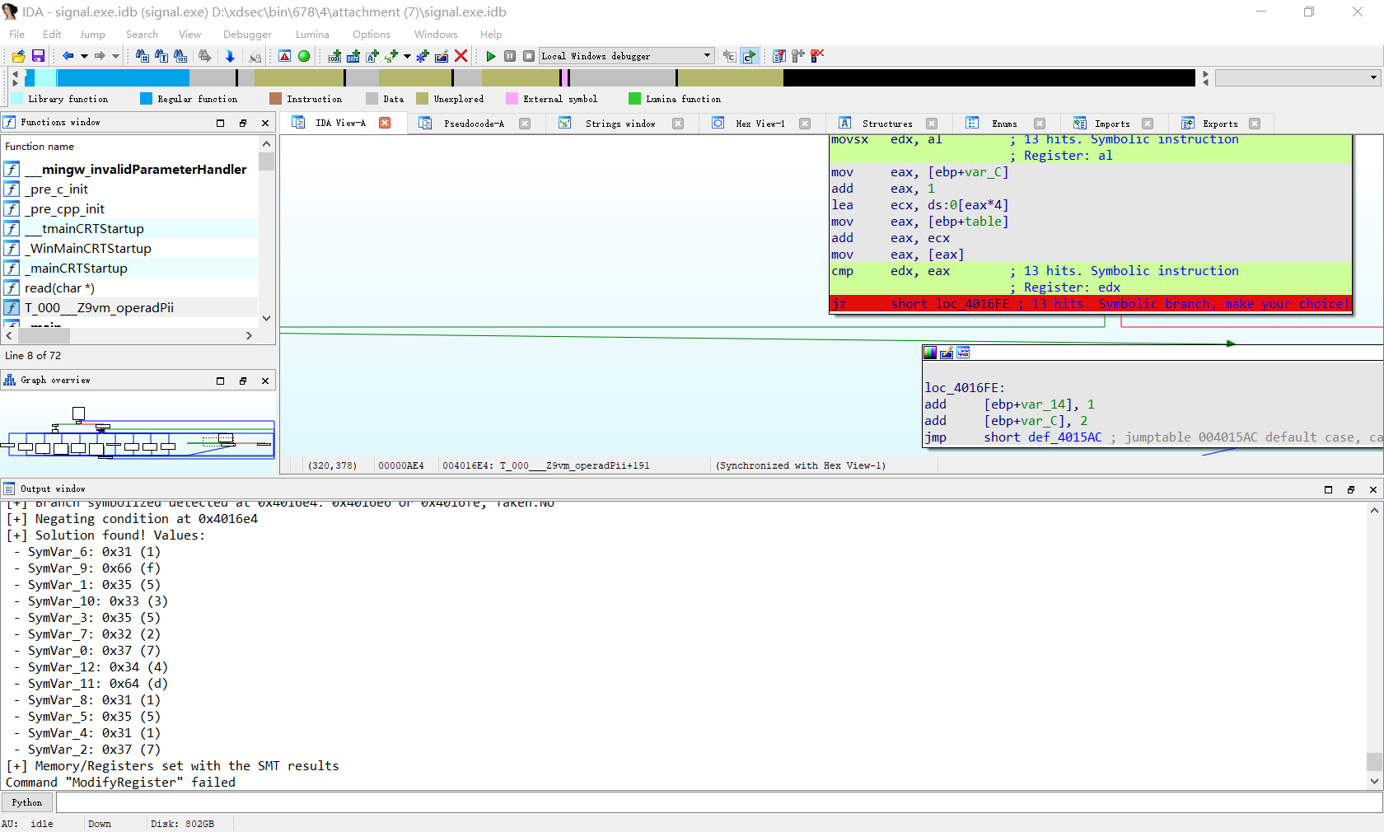Click the binoculars text search icon
The height and width of the screenshot is (832, 1384).
point(161,56)
